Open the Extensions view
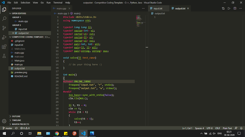Image resolution: width=245 pixels, height=137 pixels. click(4, 47)
